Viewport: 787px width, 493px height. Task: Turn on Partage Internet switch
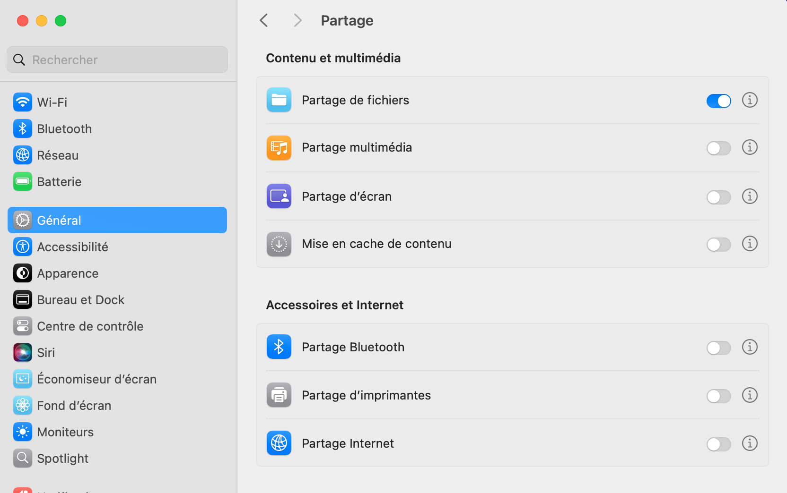pos(719,444)
